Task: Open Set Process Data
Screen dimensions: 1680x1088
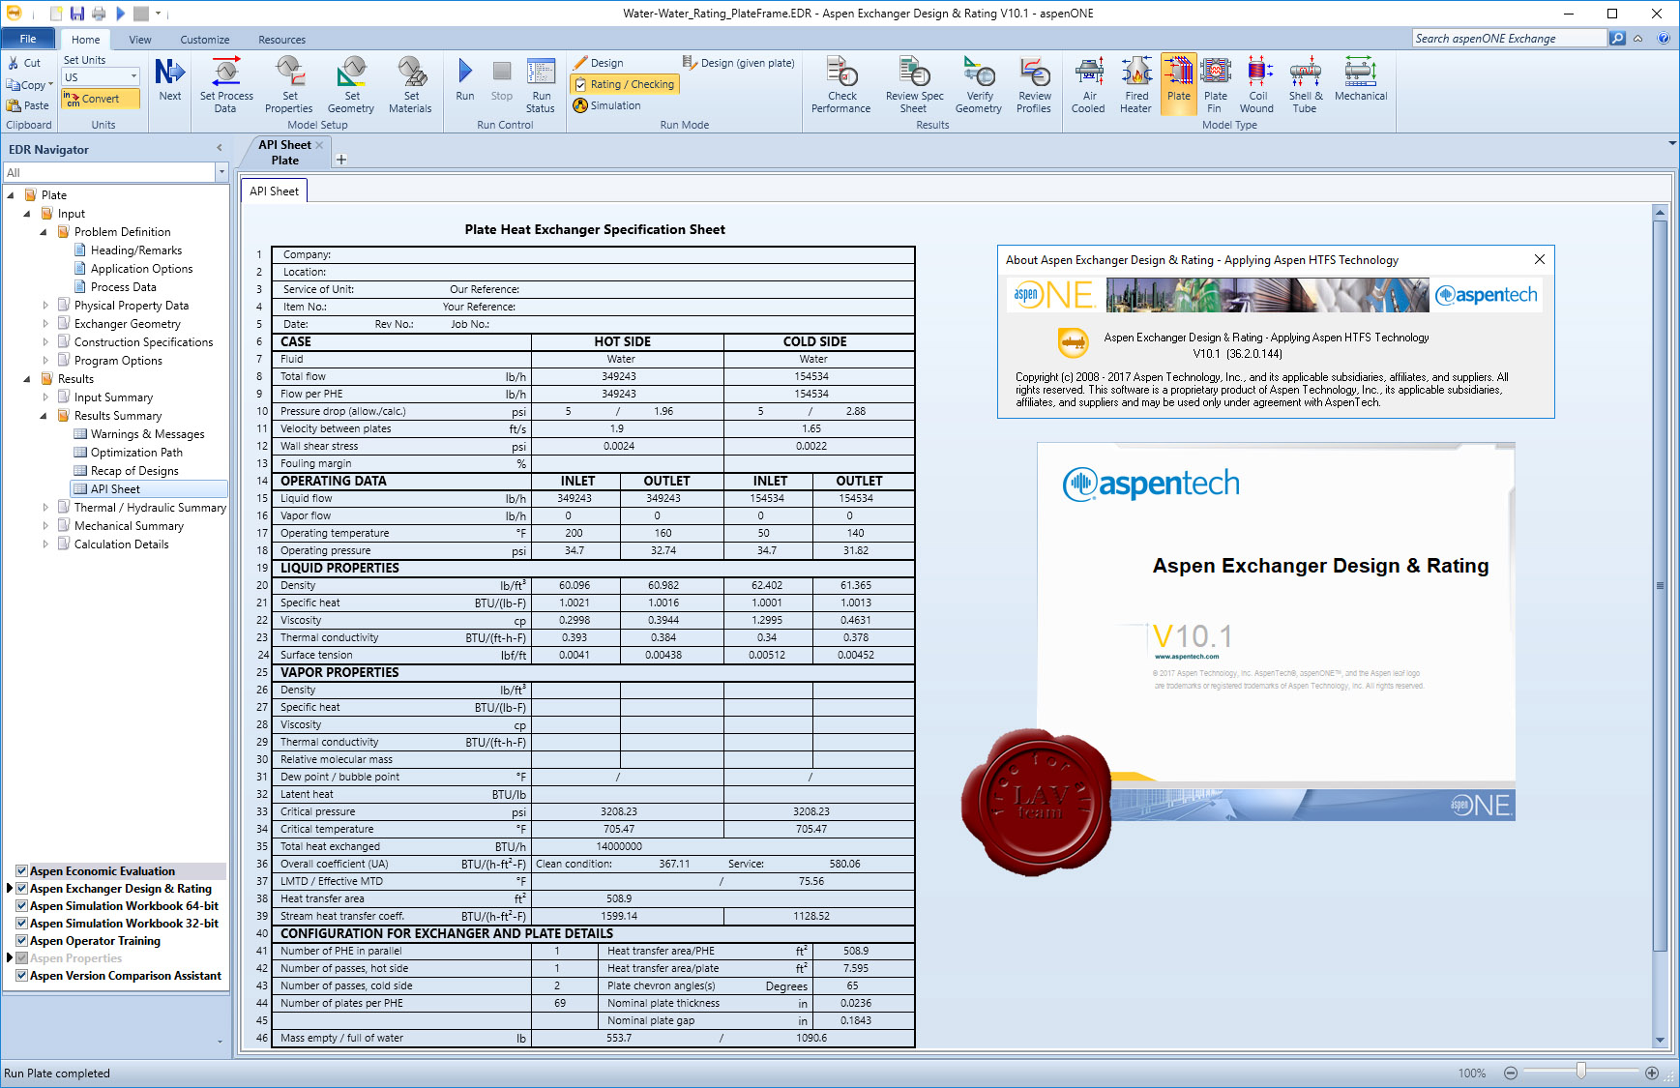Action: [226, 85]
